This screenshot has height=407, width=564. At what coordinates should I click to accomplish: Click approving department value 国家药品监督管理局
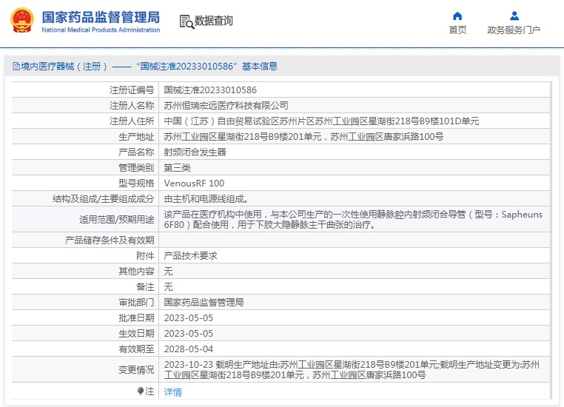point(204,303)
